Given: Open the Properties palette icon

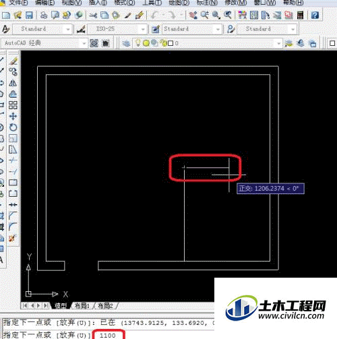Looking at the screenshot, I should click(242, 16).
